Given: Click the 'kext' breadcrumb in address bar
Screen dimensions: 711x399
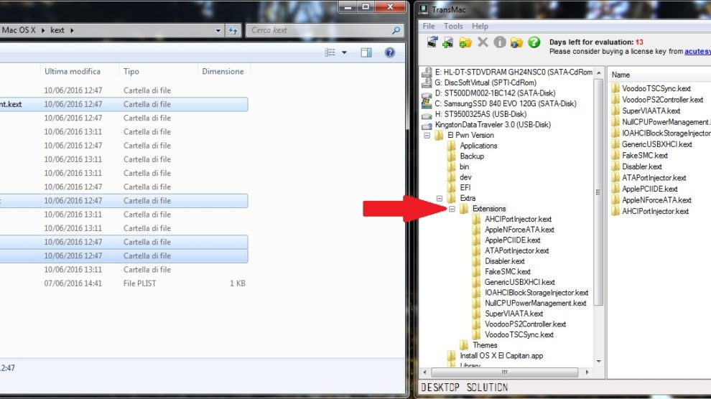Looking at the screenshot, I should point(57,30).
